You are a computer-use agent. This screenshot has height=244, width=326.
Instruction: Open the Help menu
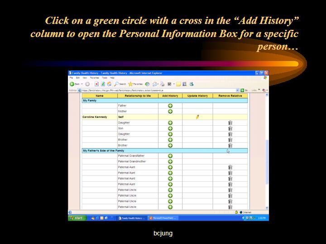pyautogui.click(x=112, y=78)
